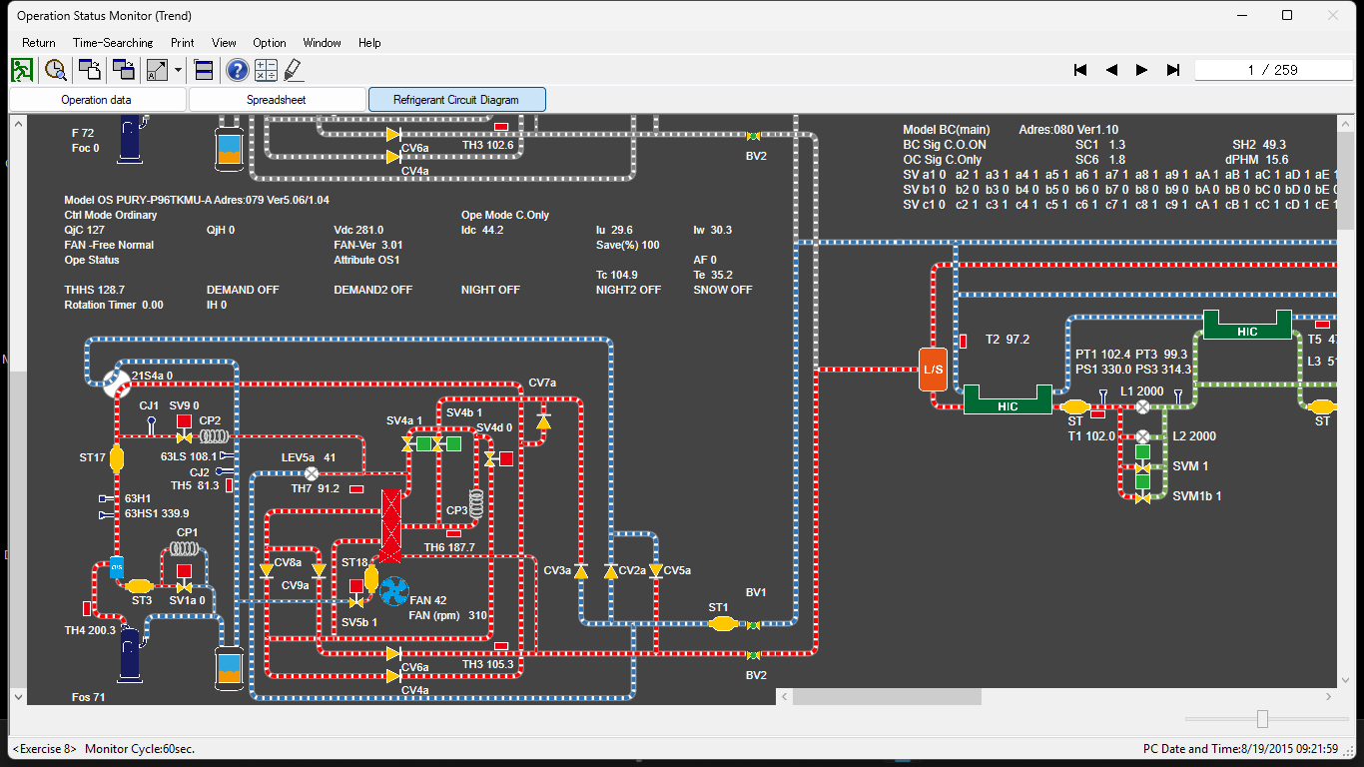Select the Help question mark icon
The image size is (1364, 767).
[x=236, y=70]
